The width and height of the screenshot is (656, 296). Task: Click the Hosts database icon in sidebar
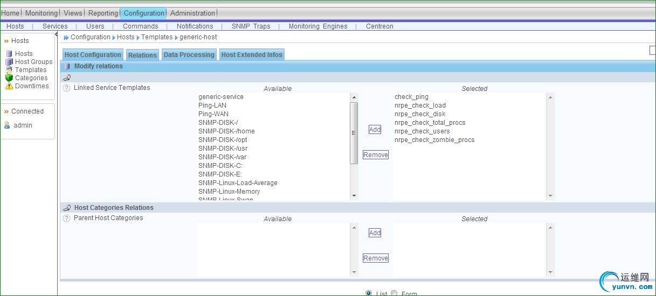9,54
